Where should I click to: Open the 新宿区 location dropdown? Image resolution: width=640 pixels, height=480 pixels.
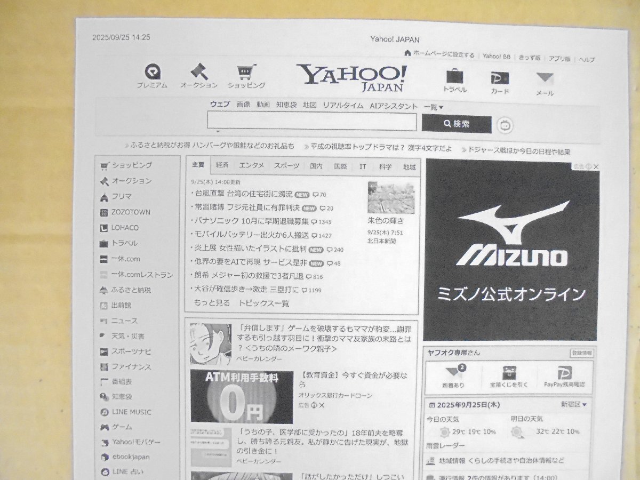[x=574, y=404]
